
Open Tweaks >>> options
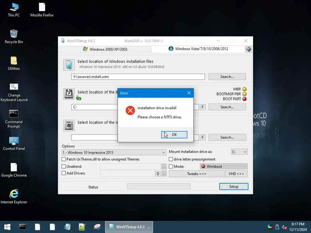197,174
